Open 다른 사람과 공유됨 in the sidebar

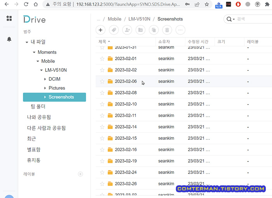(46, 128)
